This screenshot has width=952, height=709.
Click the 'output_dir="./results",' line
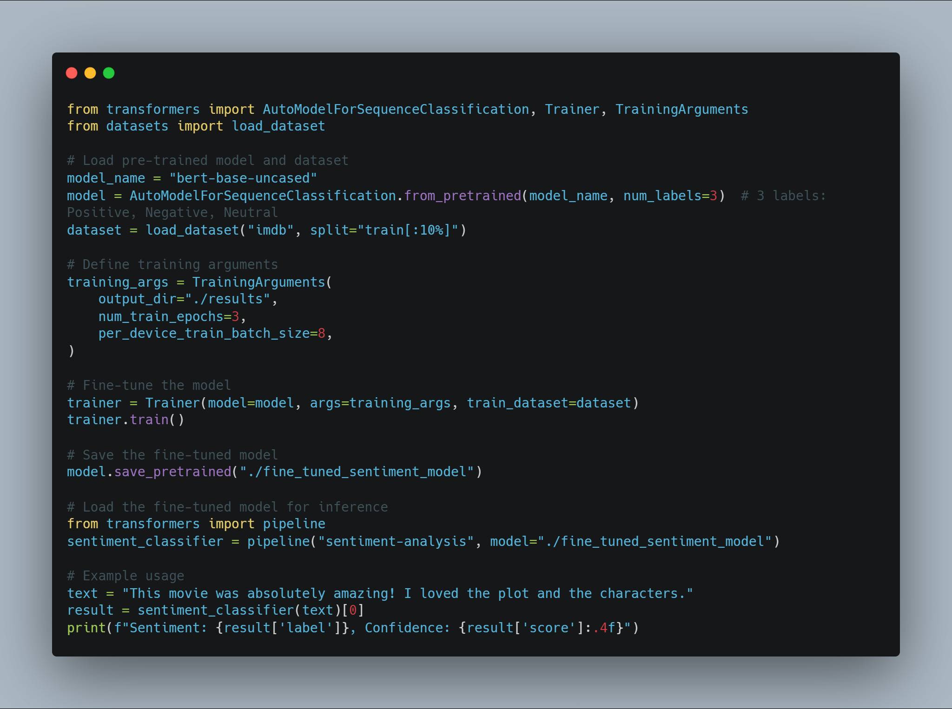(188, 299)
